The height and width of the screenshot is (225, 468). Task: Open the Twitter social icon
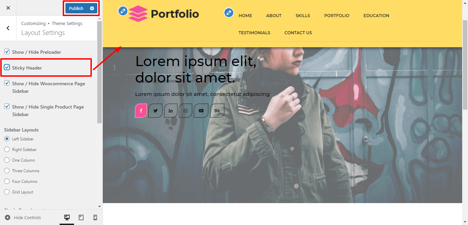tap(155, 111)
